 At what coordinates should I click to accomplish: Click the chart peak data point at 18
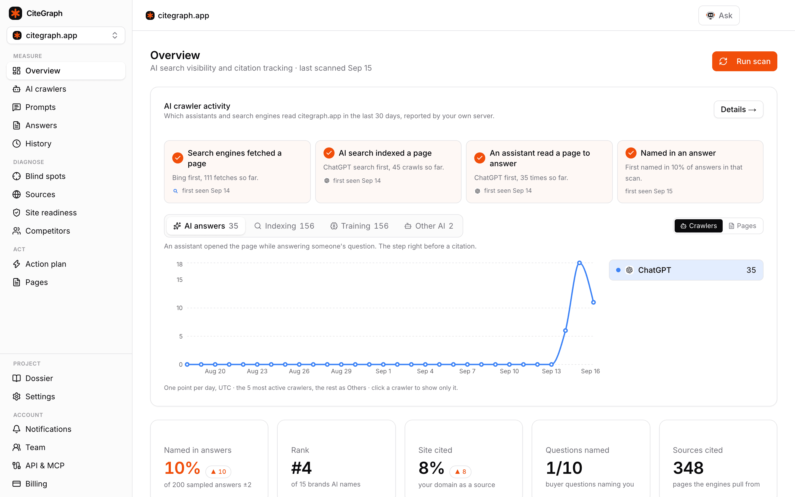579,263
